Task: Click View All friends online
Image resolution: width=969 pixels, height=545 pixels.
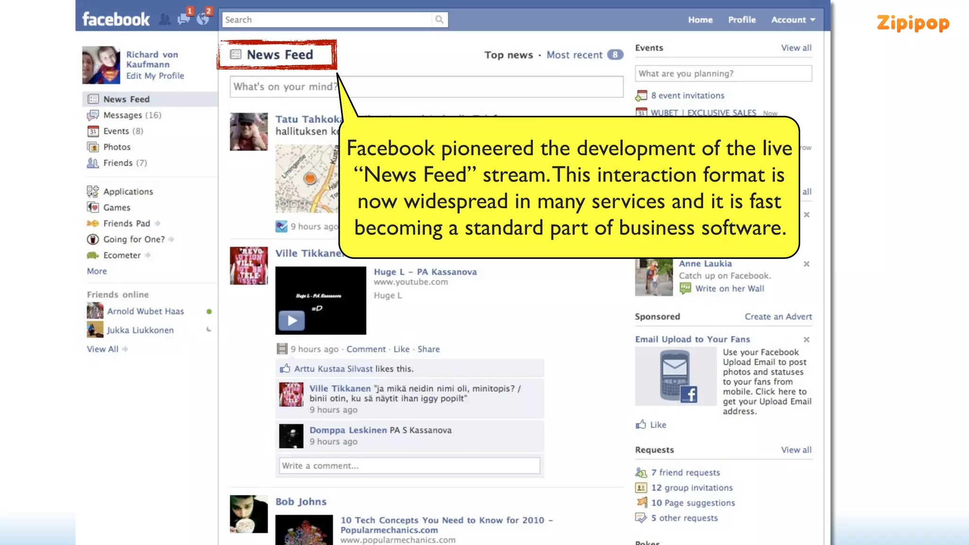Action: tap(103, 349)
